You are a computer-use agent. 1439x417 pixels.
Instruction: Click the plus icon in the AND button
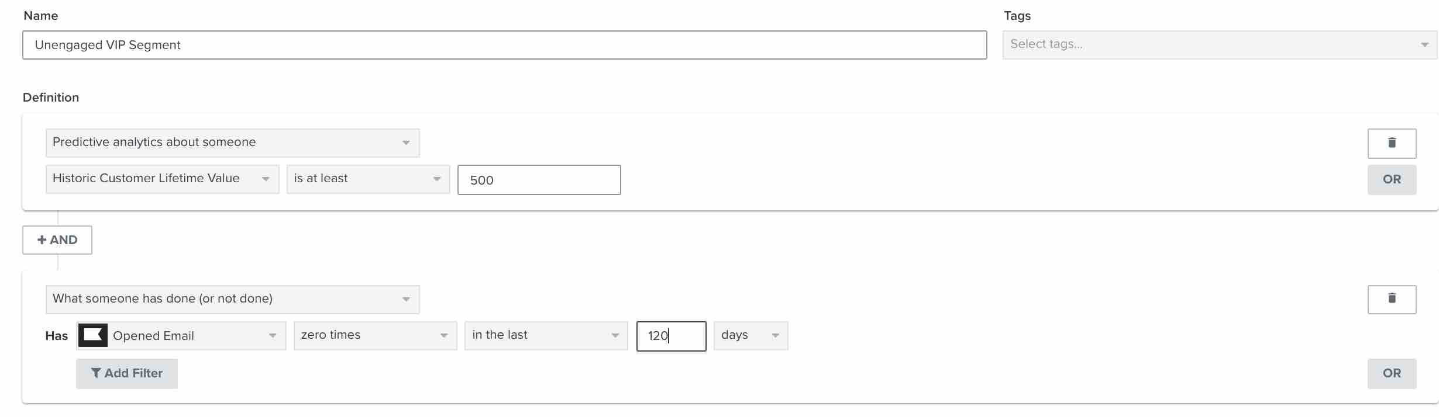pos(42,239)
